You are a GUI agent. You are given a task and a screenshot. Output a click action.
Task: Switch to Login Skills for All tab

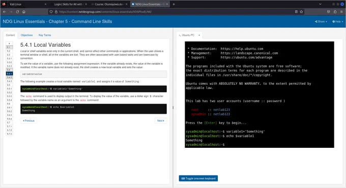pyautogui.click(x=68, y=4)
